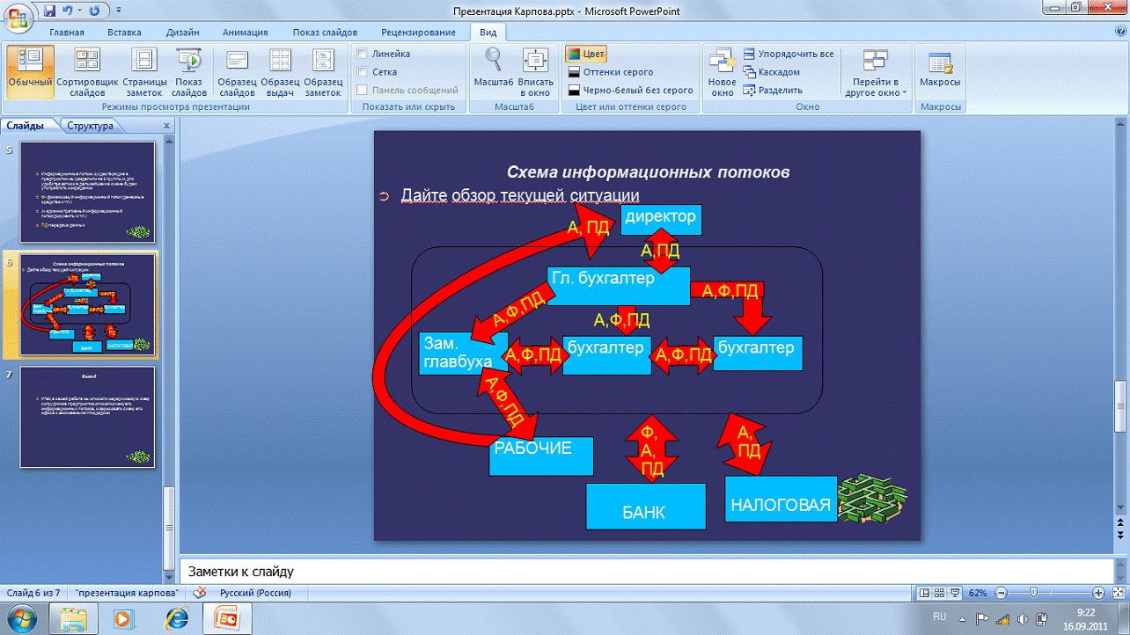Viewport: 1130px width, 635px height.
Task: Switch to the Outline pane tab
Action: [90, 126]
